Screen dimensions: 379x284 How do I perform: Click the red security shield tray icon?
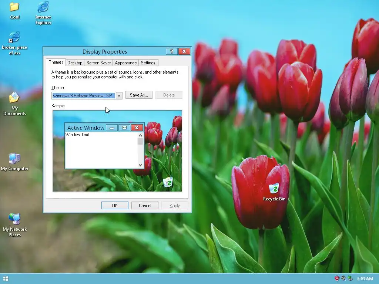(x=337, y=278)
